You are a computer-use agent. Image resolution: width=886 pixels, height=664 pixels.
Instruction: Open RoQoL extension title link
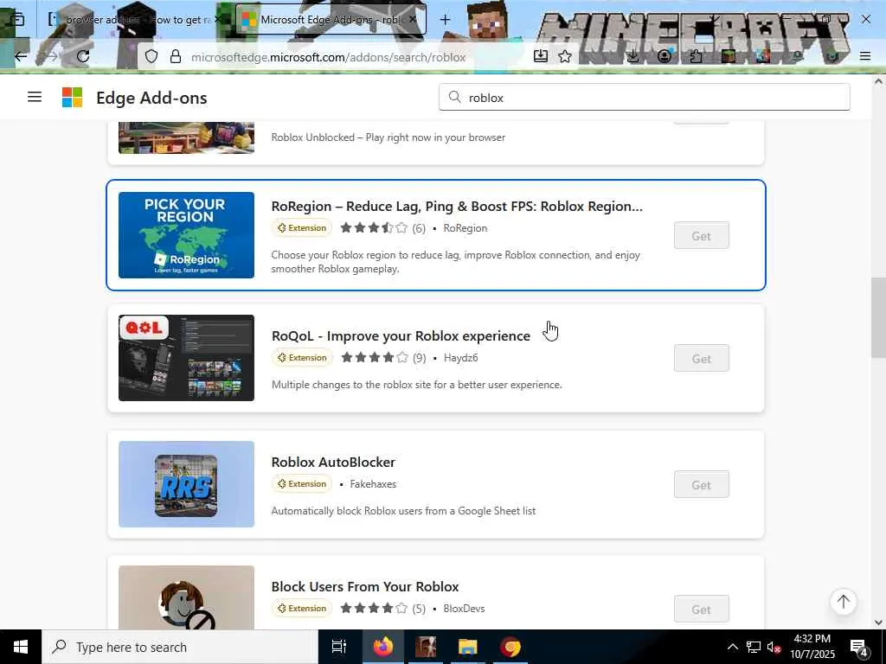[401, 336]
